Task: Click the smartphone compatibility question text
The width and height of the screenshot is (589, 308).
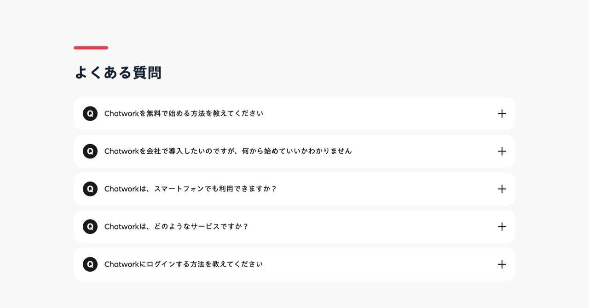Action: click(191, 189)
